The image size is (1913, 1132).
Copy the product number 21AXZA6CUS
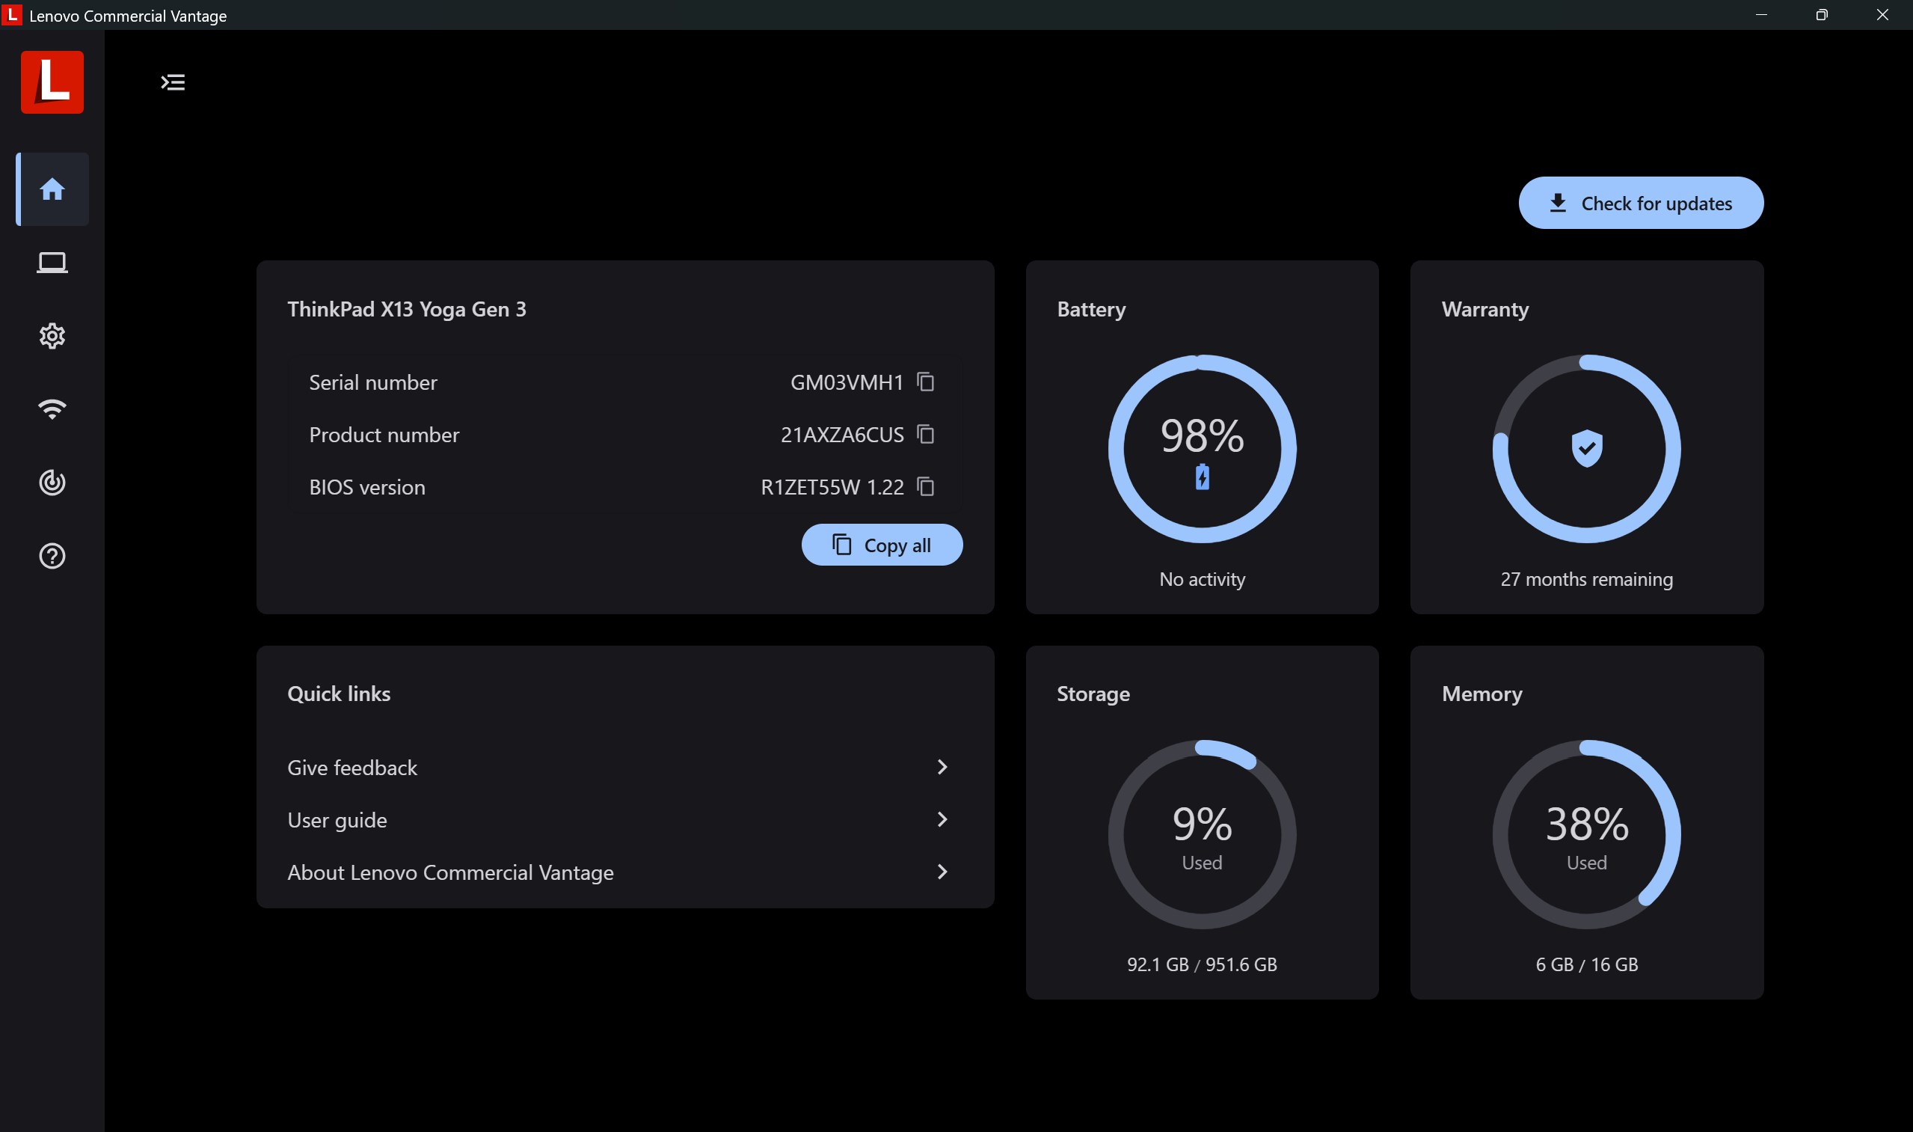pyautogui.click(x=926, y=434)
